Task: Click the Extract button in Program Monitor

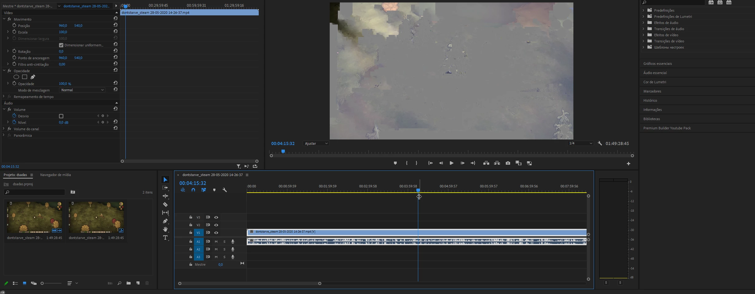Action: [x=497, y=163]
